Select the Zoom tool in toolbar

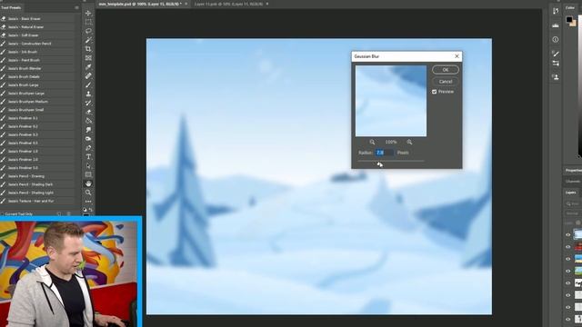coord(88,193)
